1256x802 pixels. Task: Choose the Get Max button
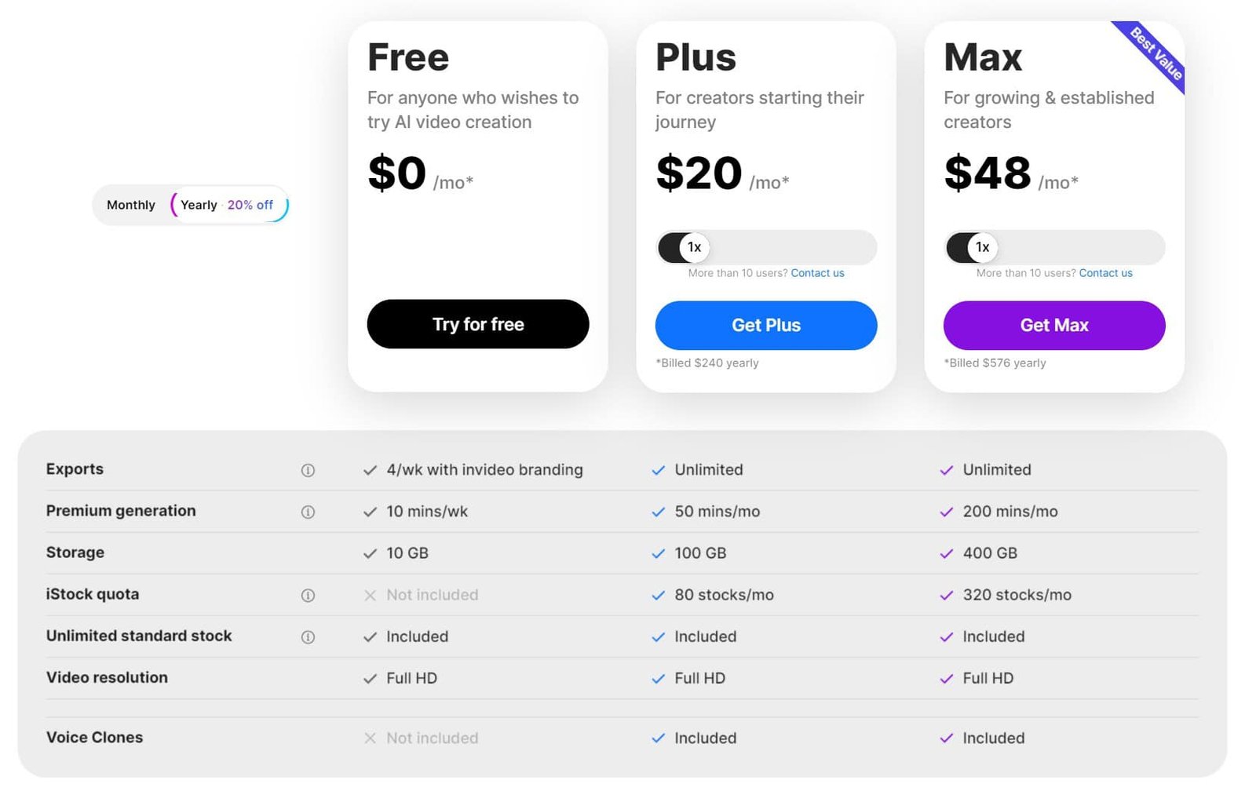click(x=1054, y=325)
